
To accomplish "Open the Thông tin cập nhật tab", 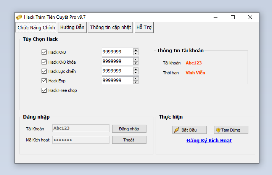I will coord(110,27).
